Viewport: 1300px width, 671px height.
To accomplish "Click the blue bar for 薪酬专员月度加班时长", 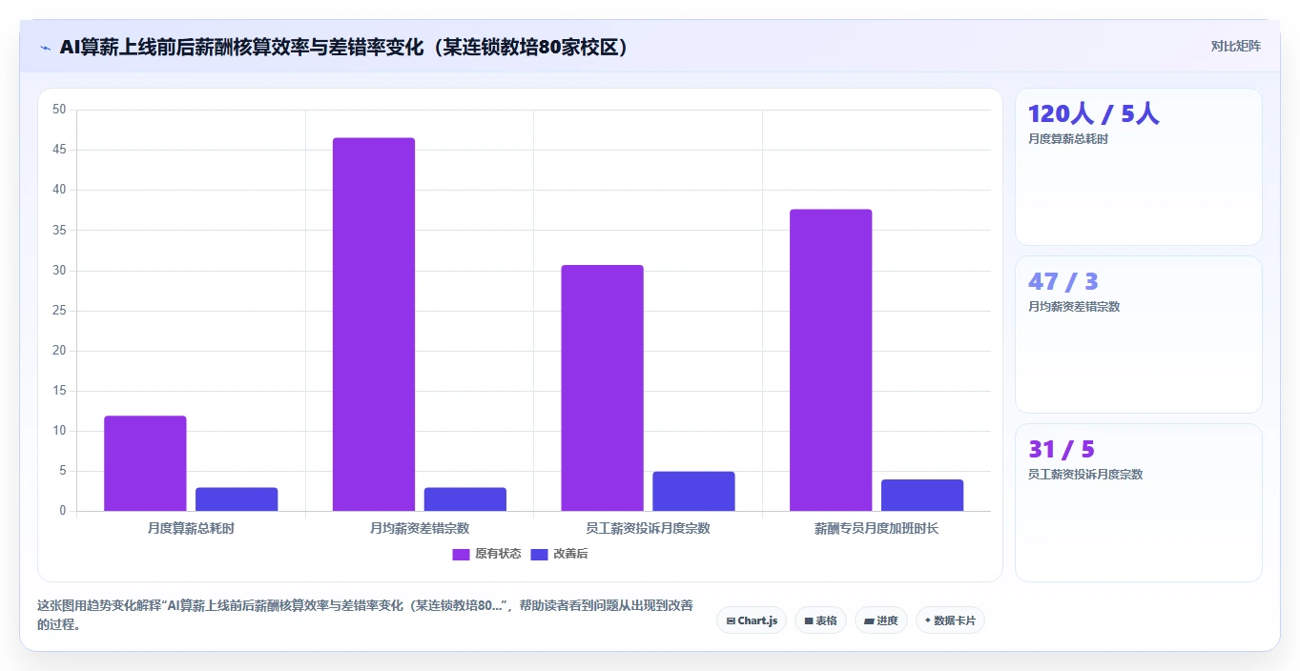I will pyautogui.click(x=922, y=496).
